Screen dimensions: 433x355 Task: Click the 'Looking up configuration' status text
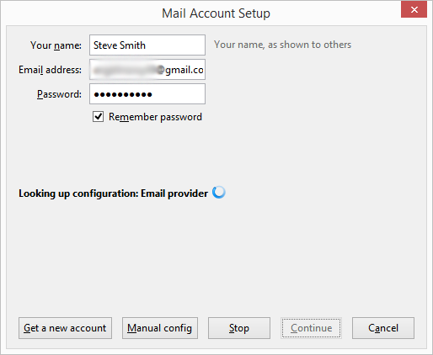coord(114,193)
